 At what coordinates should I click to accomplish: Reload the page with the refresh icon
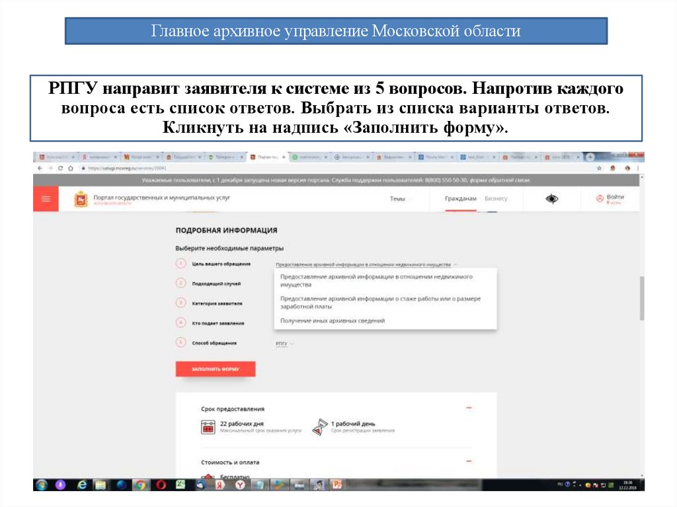60,168
